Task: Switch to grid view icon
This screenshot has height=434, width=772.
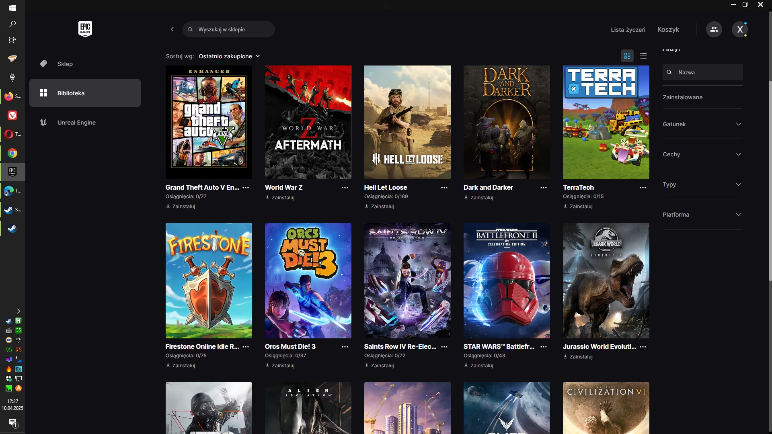Action: (x=627, y=56)
